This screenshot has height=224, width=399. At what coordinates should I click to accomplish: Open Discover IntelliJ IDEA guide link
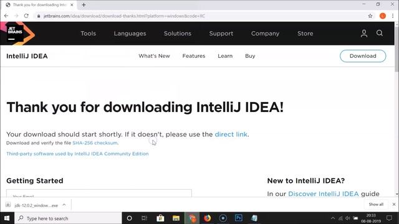coord(323,194)
